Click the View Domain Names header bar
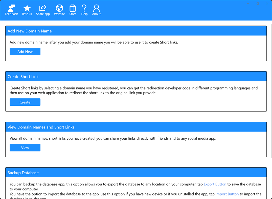Screen dimensions: 272x199 (x=41, y=127)
